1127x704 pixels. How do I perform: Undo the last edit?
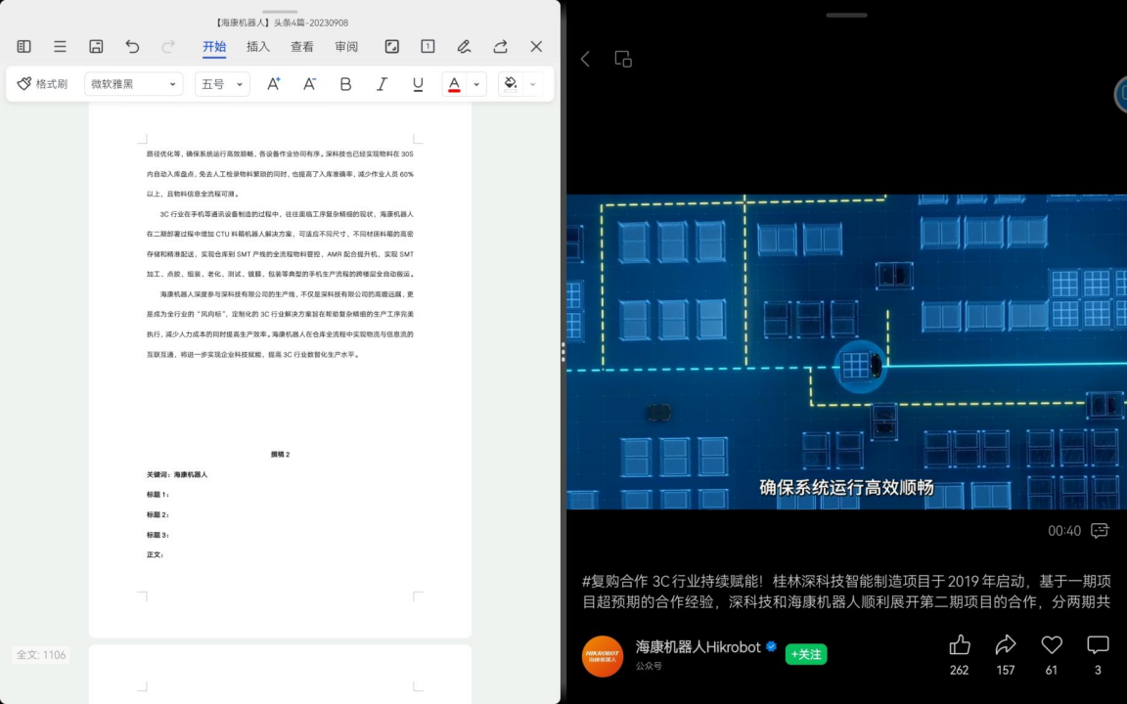point(131,47)
